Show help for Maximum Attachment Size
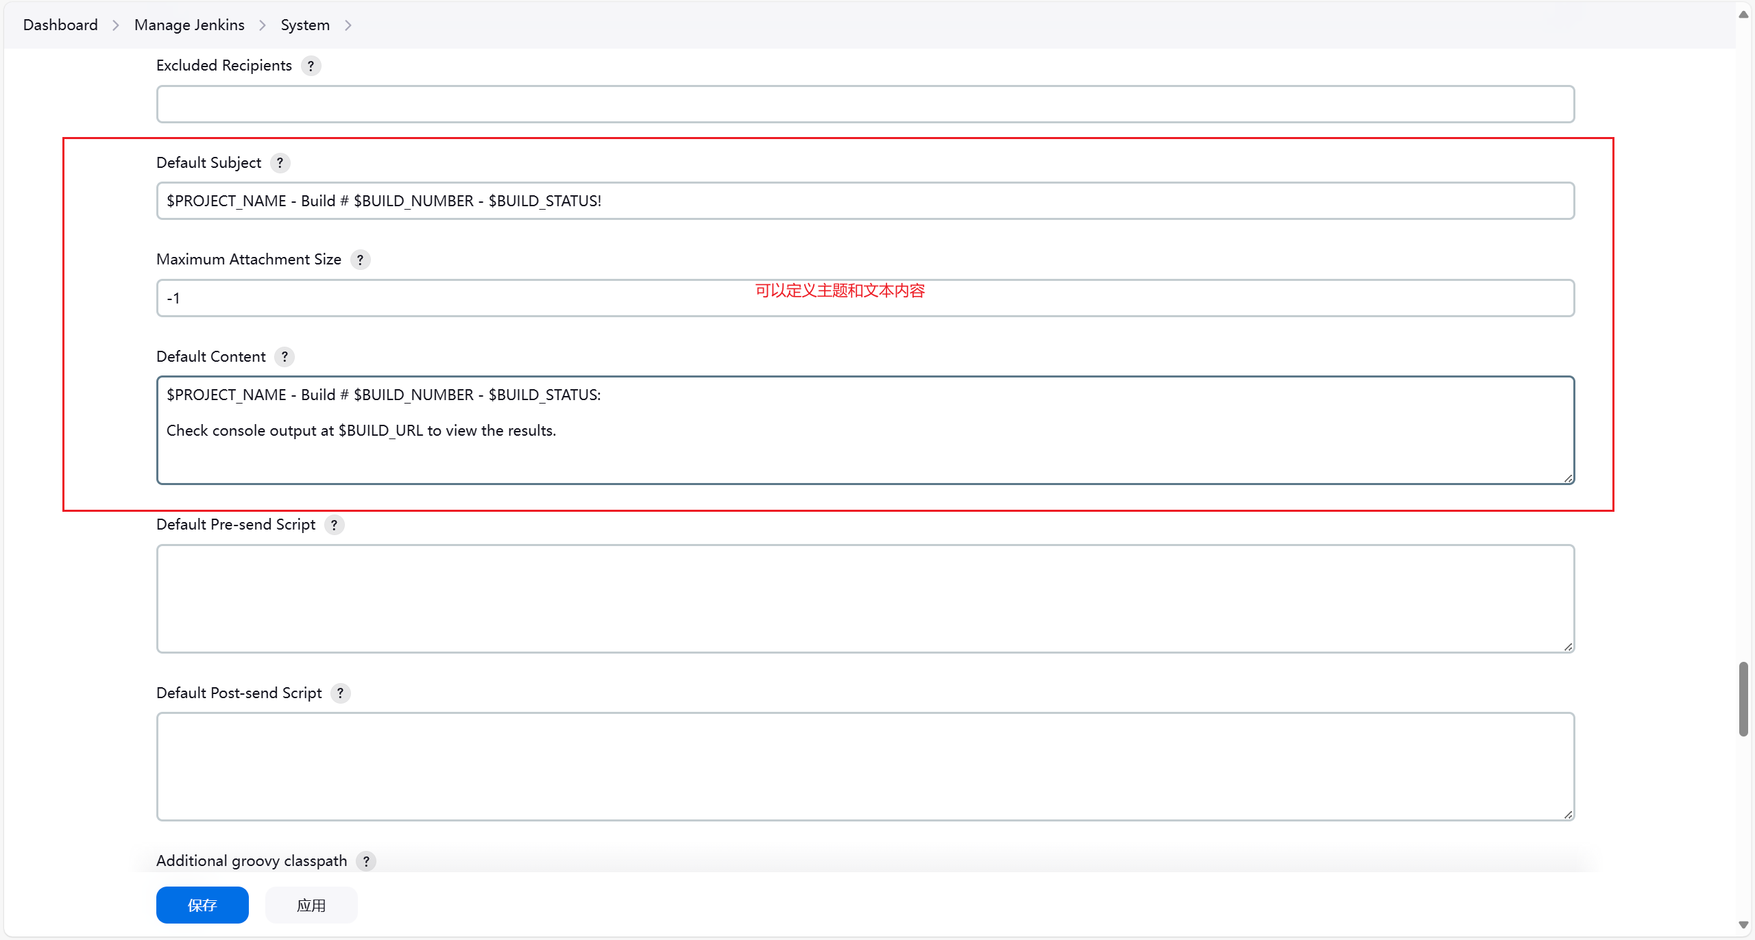The height and width of the screenshot is (940, 1755). tap(360, 260)
